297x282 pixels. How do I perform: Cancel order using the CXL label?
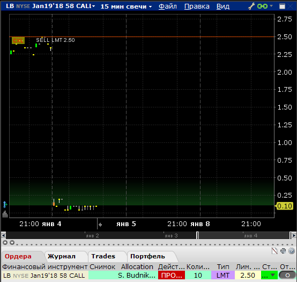coord(18,41)
